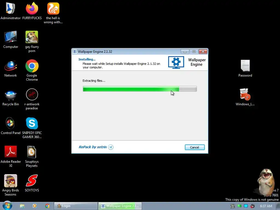Open the speaker volume tray icon
Viewport: 280px width, 210px height.
click(x=252, y=206)
